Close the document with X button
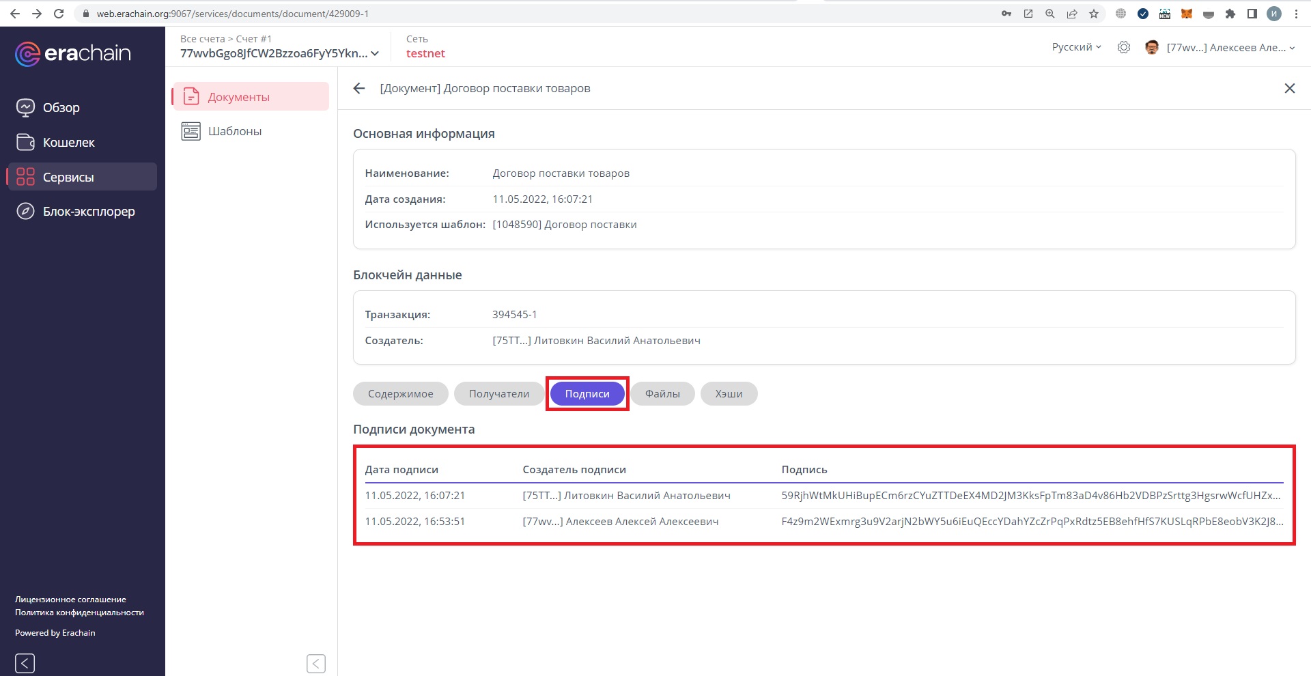This screenshot has height=676, width=1311. tap(1289, 89)
